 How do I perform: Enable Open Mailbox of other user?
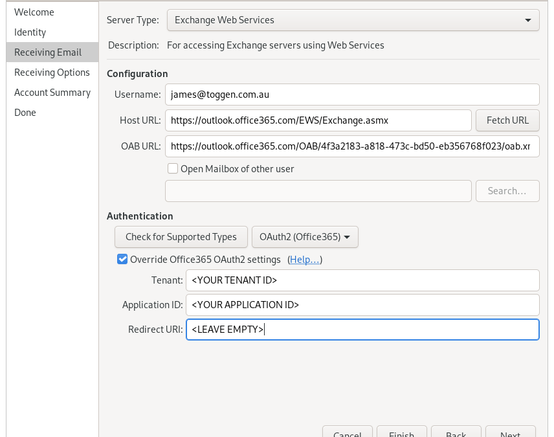tap(173, 169)
